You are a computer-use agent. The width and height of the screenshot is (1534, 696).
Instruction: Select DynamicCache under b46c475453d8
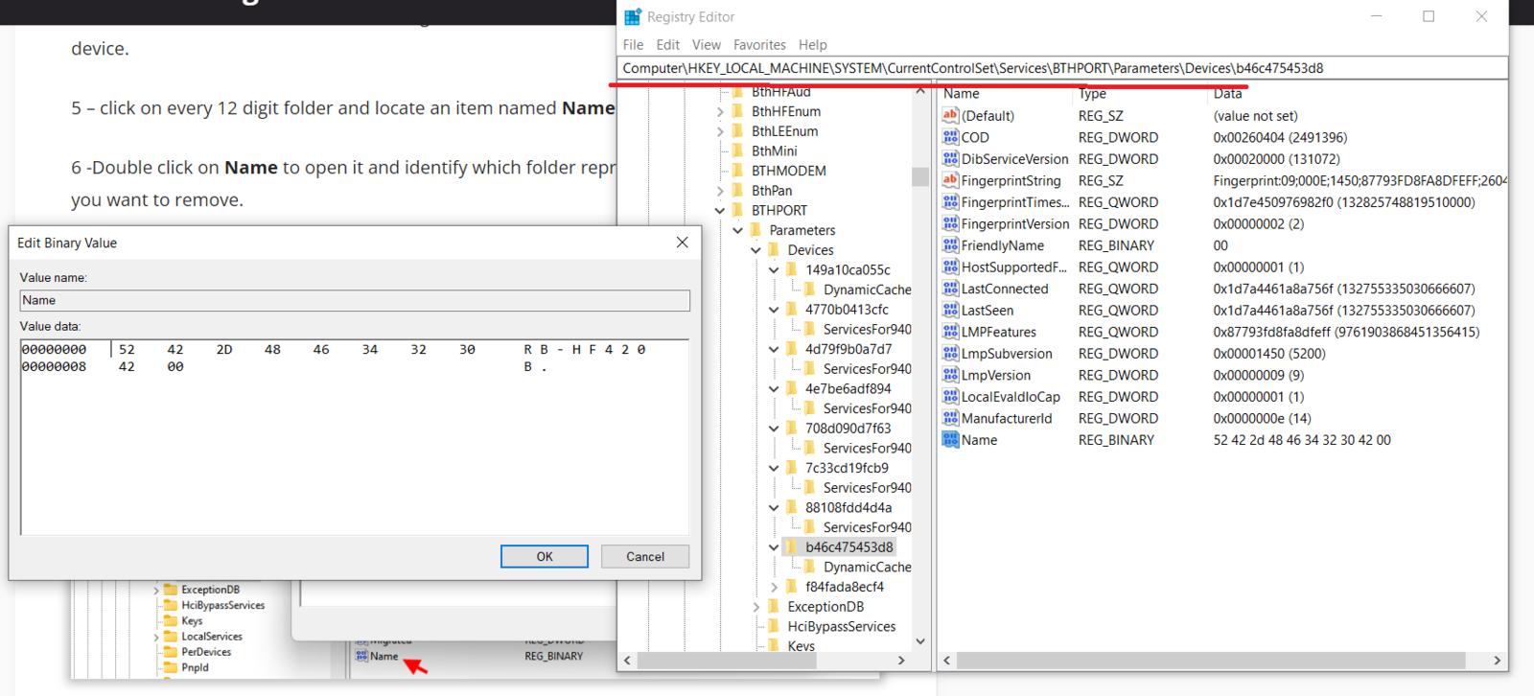[x=867, y=567]
